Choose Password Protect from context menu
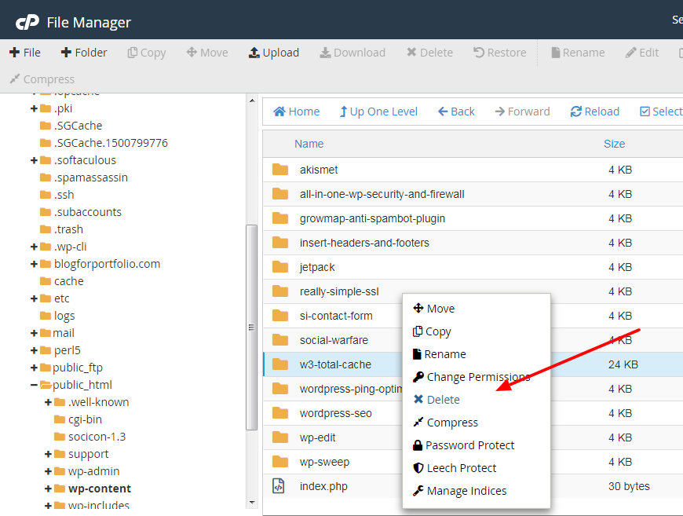The height and width of the screenshot is (516, 683). 463,445
